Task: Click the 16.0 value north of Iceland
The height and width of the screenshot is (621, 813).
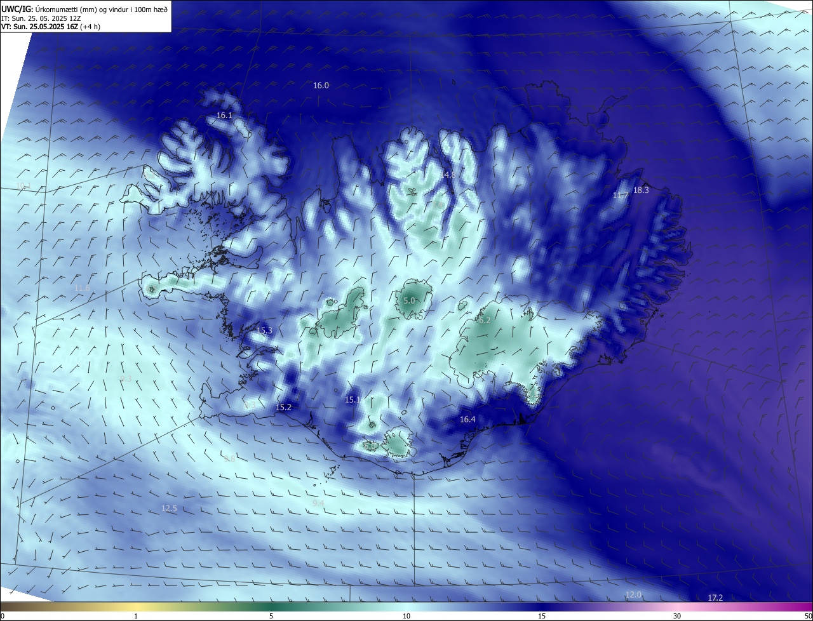Action: pos(321,85)
